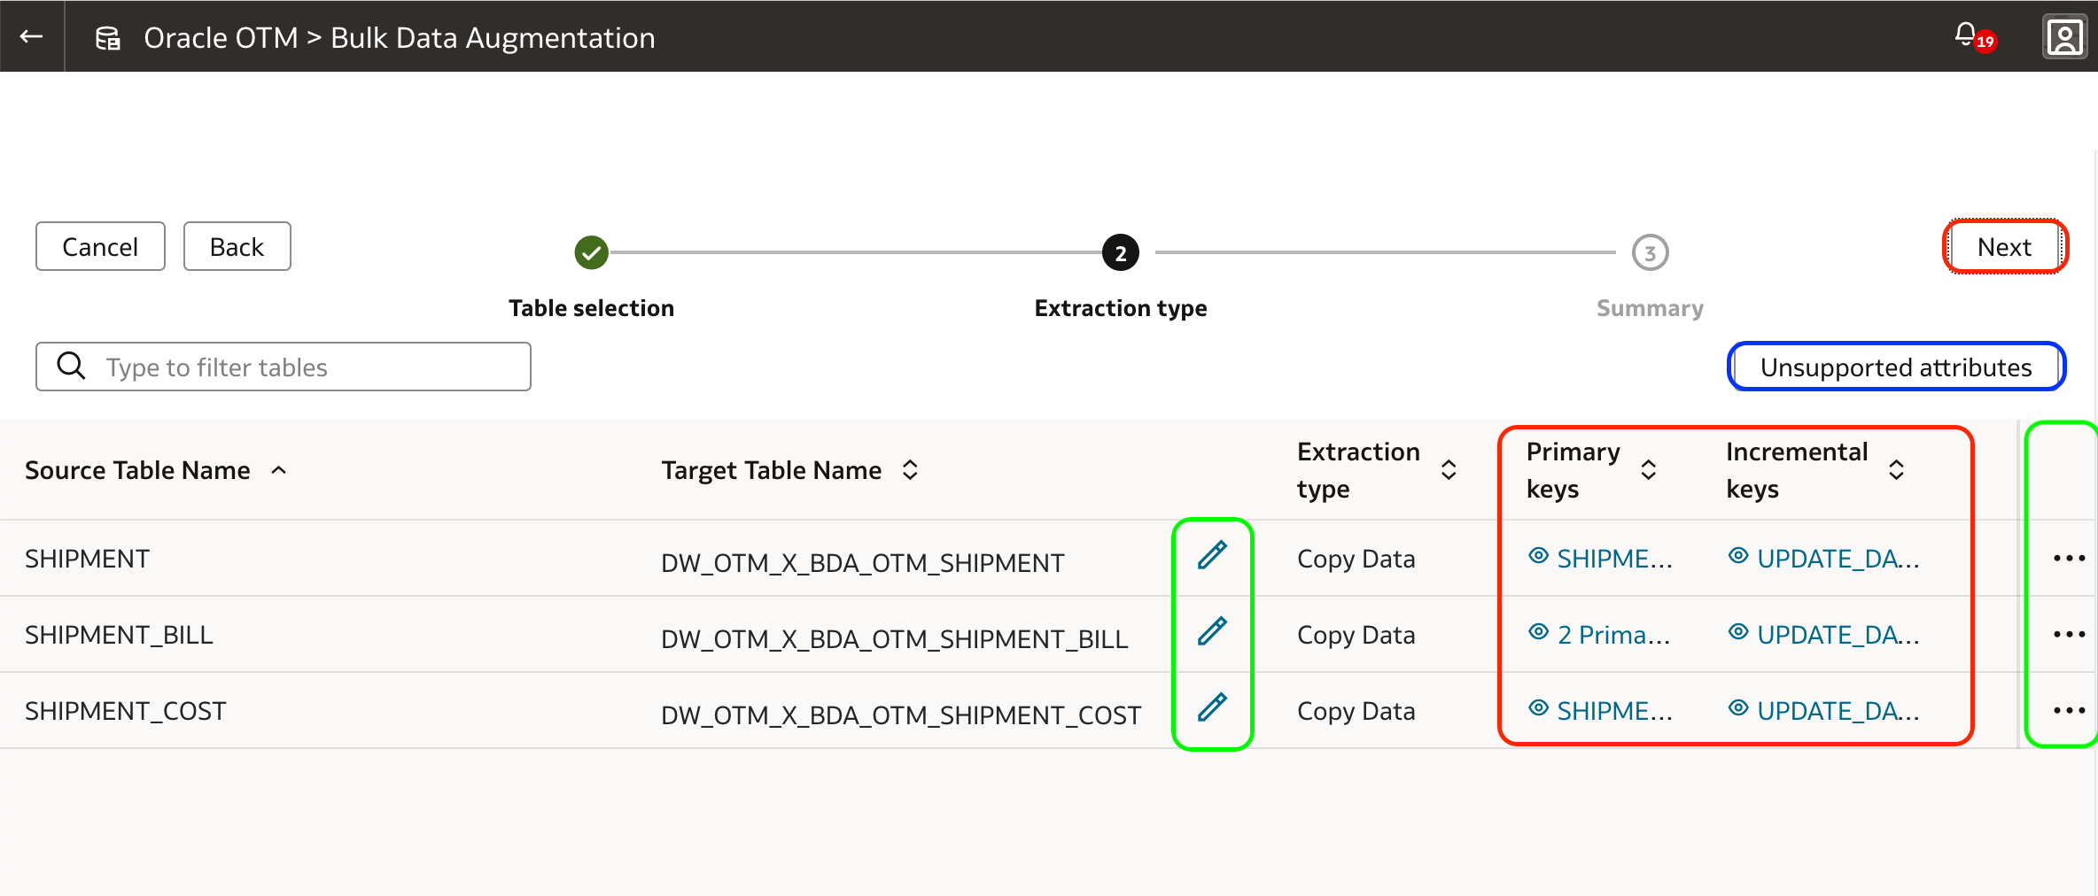2098x896 pixels.
Task: Jump to the Summary step
Action: (1650, 253)
